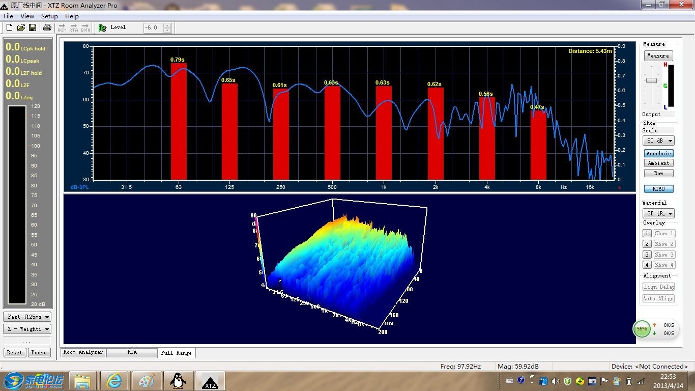
Task: Open the Setup menu
Action: (x=49, y=16)
